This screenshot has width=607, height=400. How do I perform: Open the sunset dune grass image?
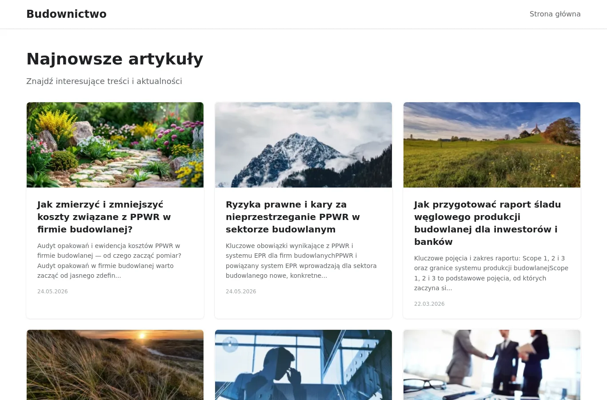pos(115,365)
